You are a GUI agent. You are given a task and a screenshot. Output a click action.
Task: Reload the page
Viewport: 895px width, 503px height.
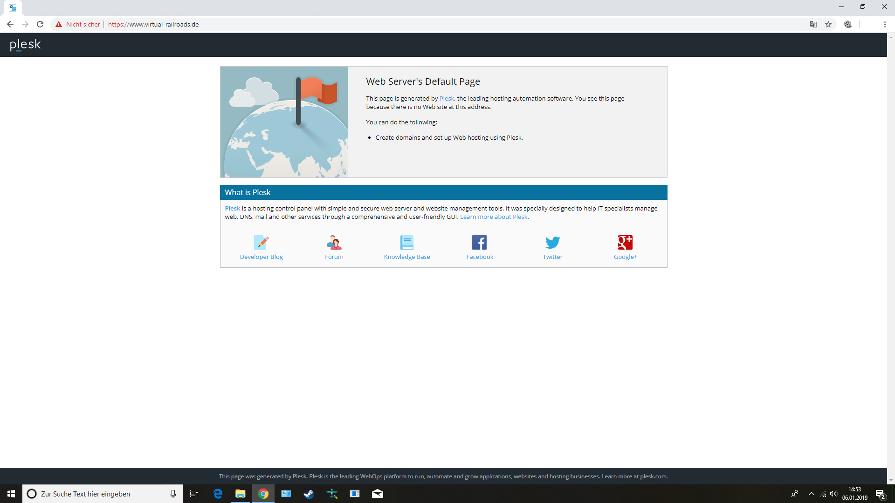[40, 24]
